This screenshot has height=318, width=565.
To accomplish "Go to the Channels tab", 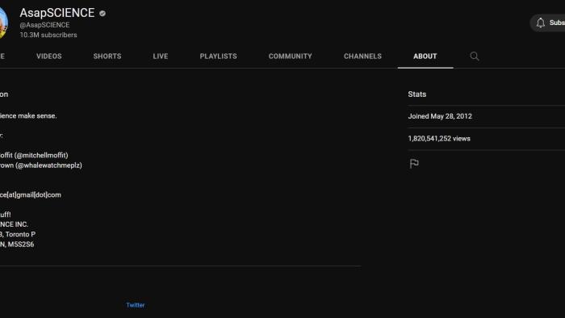I will click(x=362, y=56).
